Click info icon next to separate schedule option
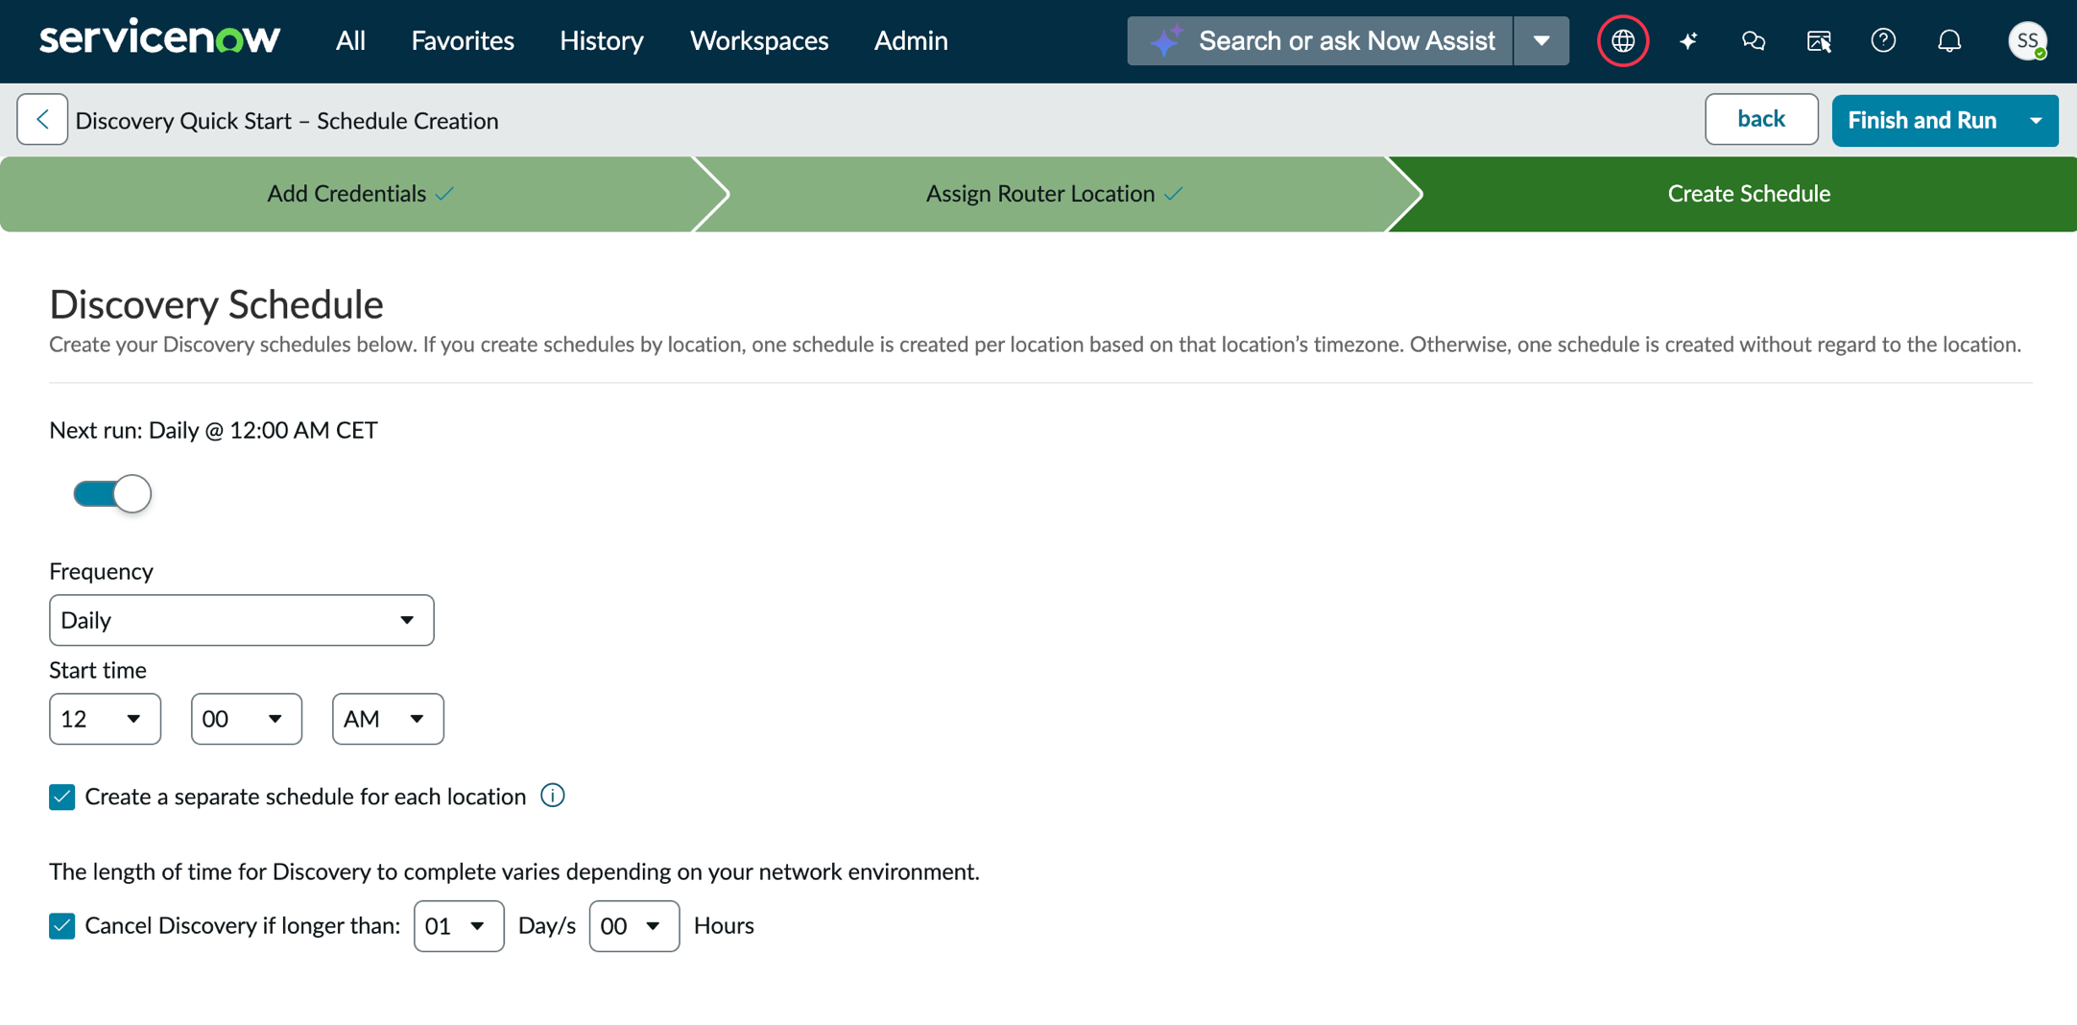 (x=553, y=796)
